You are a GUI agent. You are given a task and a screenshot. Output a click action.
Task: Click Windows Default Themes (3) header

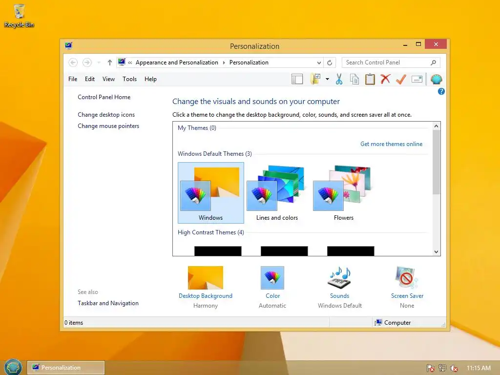215,154
